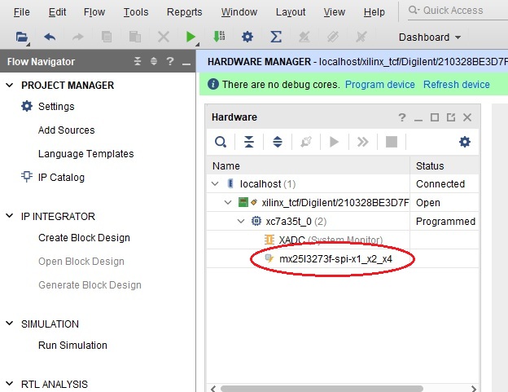
Task: Click the Open Project folder icon
Action: click(x=22, y=37)
